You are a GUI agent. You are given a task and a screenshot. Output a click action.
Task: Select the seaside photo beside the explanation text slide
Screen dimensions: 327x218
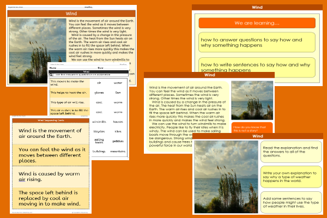[x=252, y=100]
